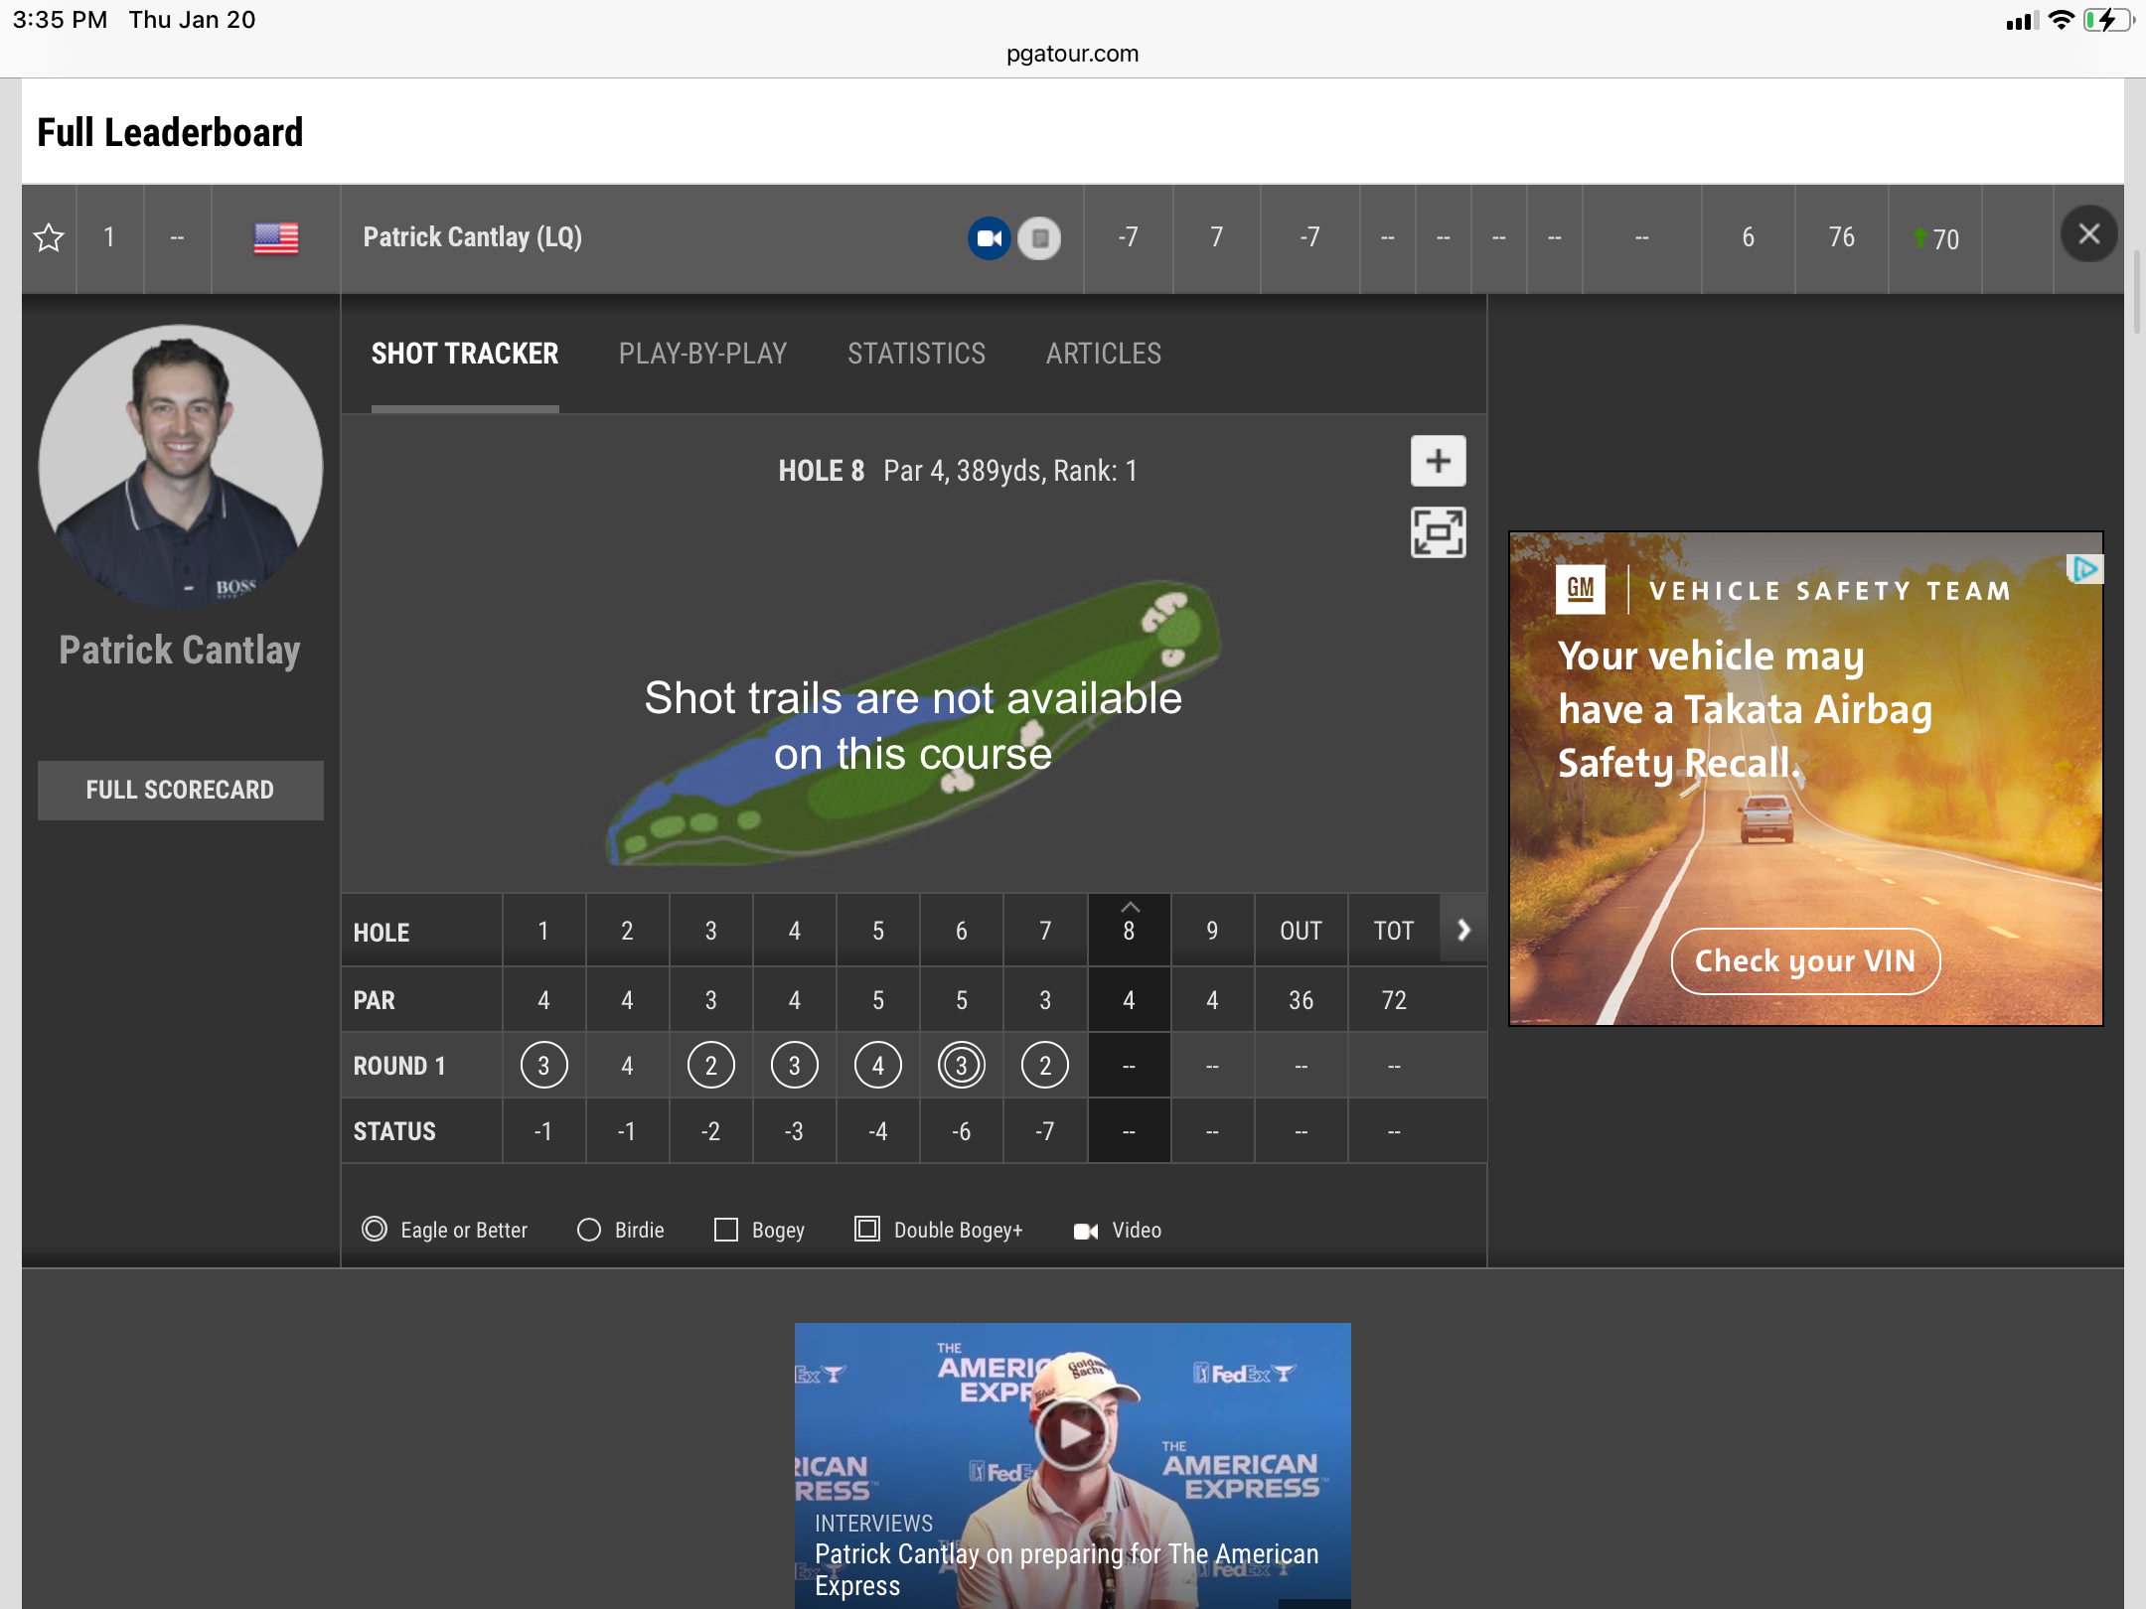
Task: Select the eagle score on hole 6
Action: (961, 1066)
